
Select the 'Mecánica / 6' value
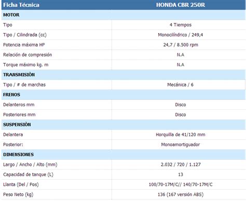click(180, 84)
